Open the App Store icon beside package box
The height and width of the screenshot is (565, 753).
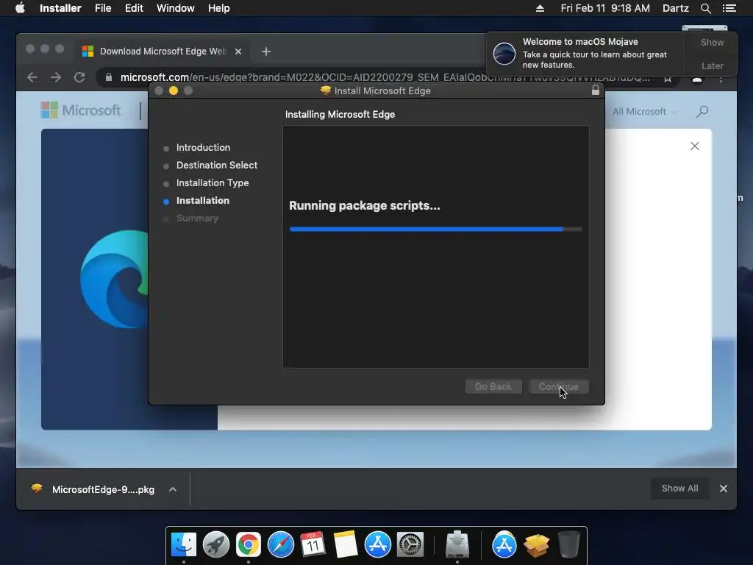[504, 545]
